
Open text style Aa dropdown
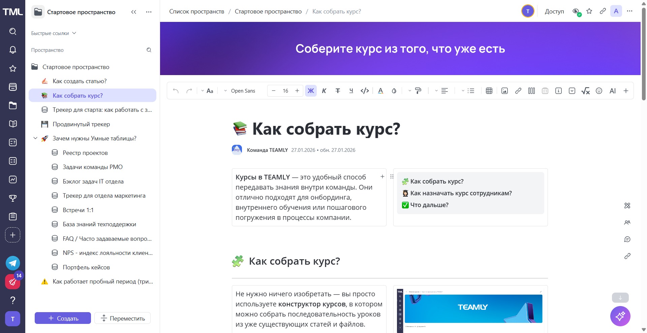207,91
